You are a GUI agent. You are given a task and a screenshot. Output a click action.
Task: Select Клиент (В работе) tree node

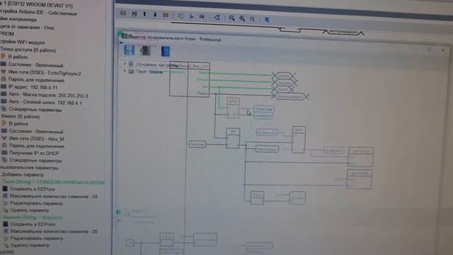coord(21,116)
